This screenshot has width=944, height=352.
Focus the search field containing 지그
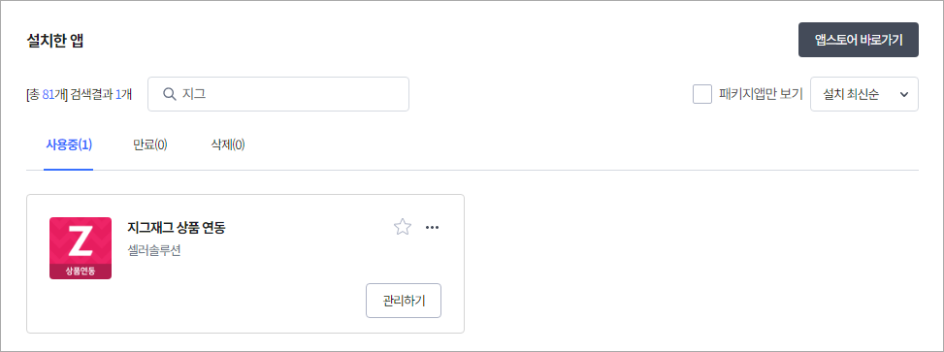278,94
